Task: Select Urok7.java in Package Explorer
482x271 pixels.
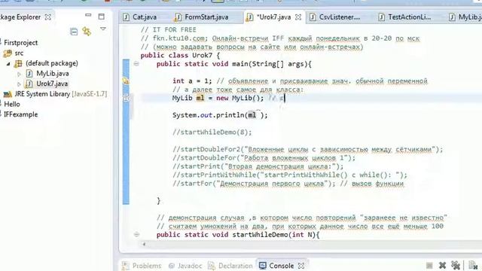Action: tap(52, 84)
